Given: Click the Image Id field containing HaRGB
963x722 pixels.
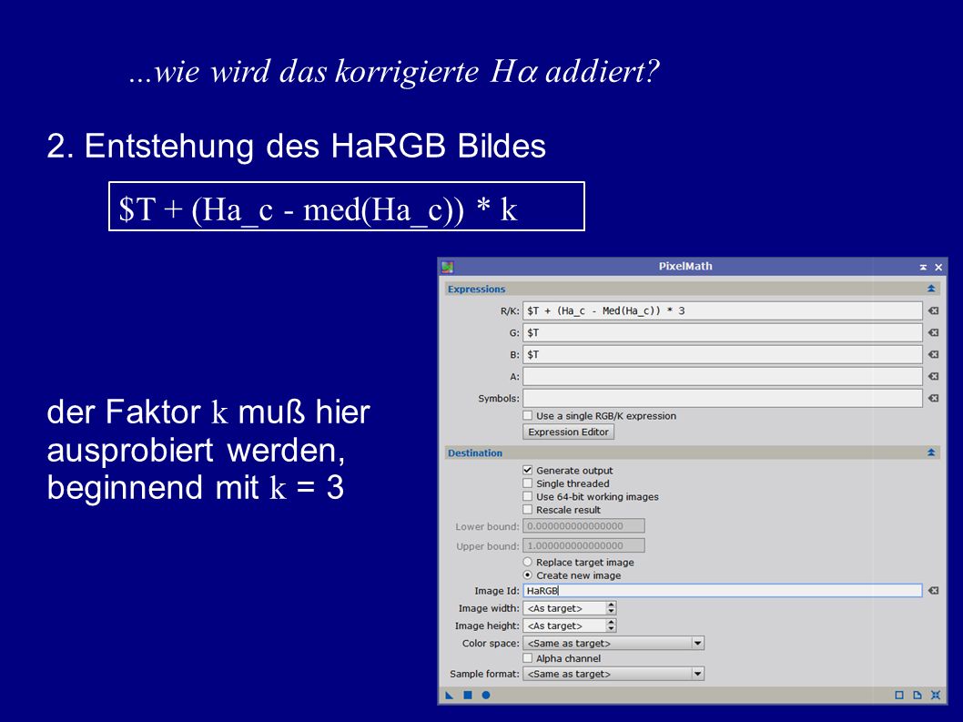Looking at the screenshot, I should (723, 591).
